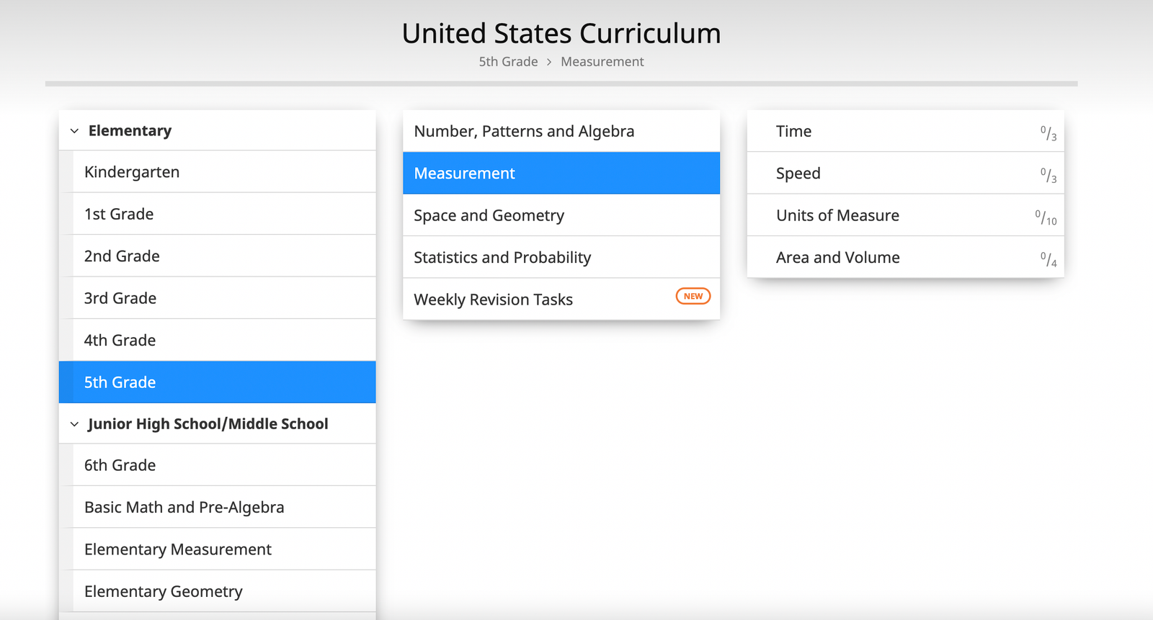Click the 5th Grade breadcrumb link

pyautogui.click(x=508, y=62)
